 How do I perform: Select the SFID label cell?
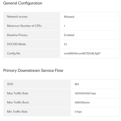coord(37,84)
